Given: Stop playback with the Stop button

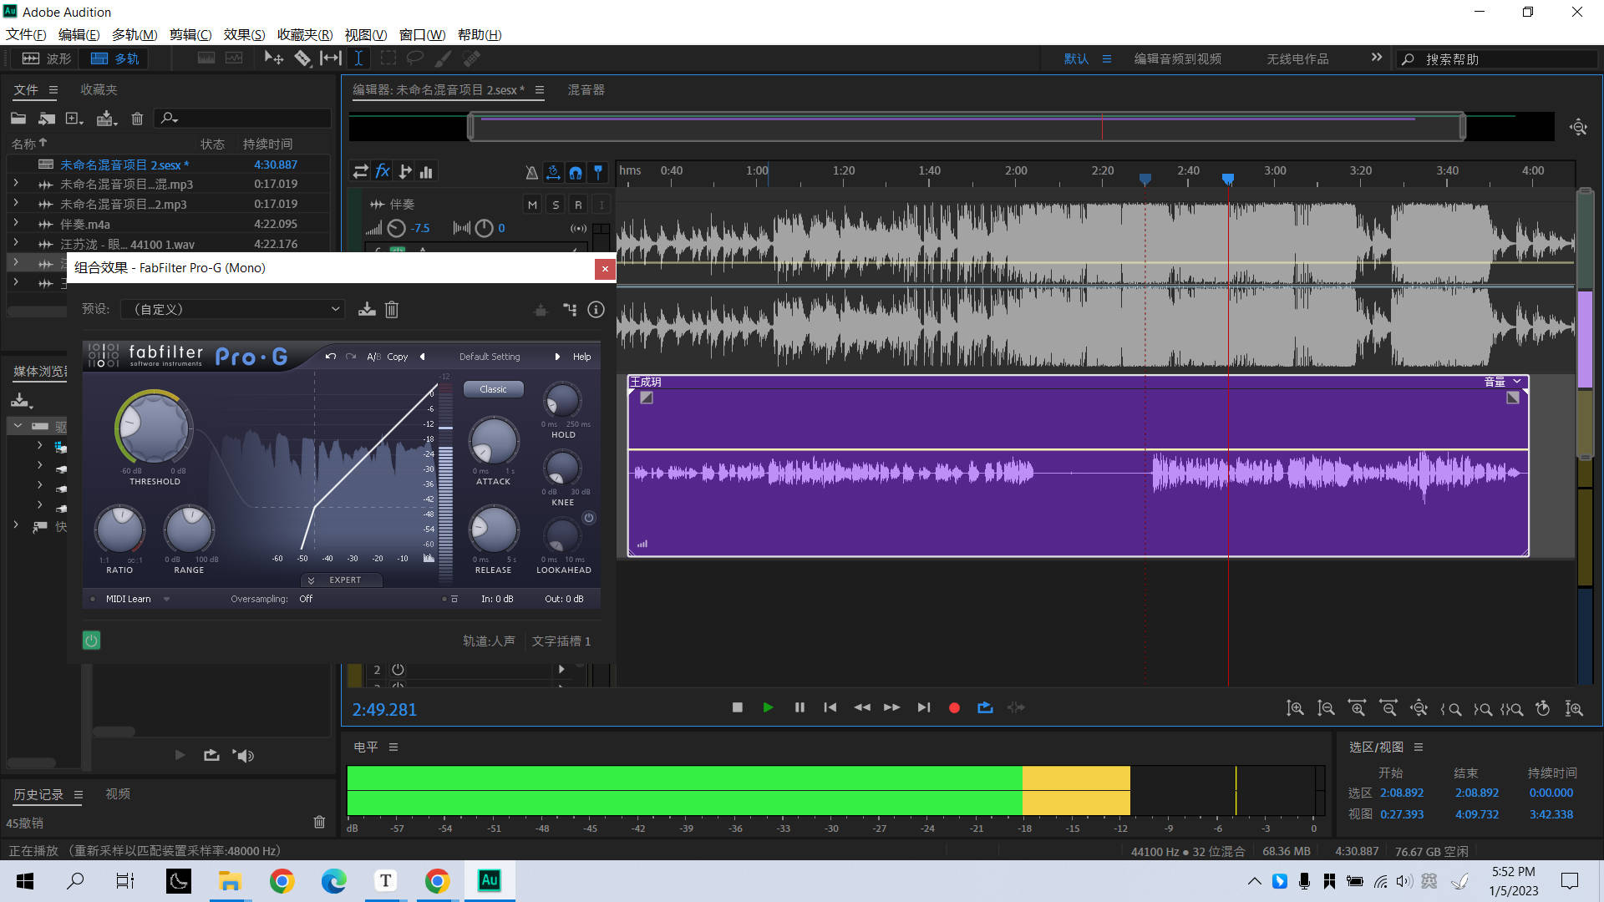Looking at the screenshot, I should click(737, 707).
